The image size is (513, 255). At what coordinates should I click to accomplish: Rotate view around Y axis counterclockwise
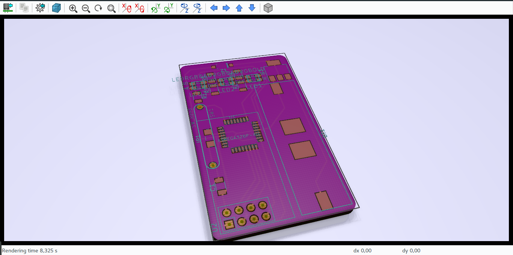(x=168, y=8)
